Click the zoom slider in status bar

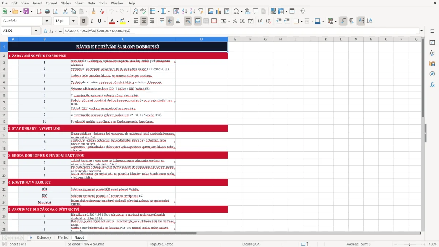coord(409,244)
